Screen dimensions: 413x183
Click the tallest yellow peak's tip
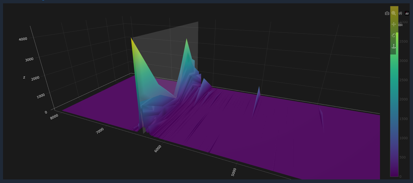coord(132,39)
